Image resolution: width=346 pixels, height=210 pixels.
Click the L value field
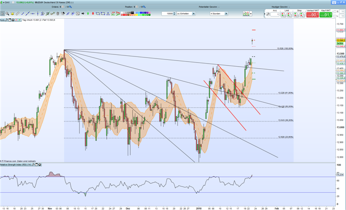point(341,16)
